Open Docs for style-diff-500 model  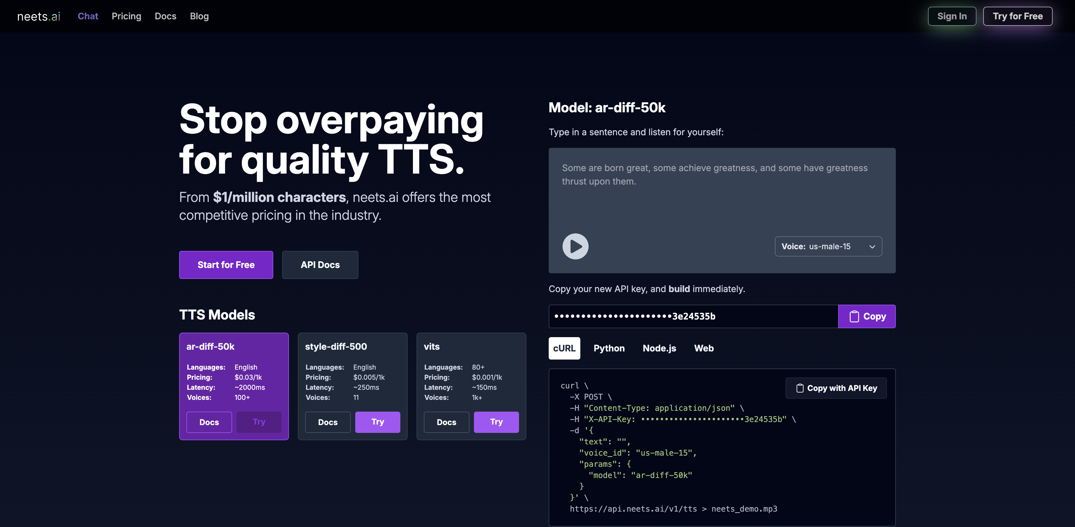click(x=328, y=422)
